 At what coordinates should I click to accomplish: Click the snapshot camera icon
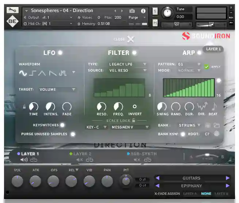point(132,11)
